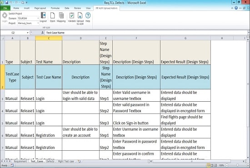Select the Test_Cases sheet tab
The width and height of the screenshot is (250, 168).
pos(37,161)
